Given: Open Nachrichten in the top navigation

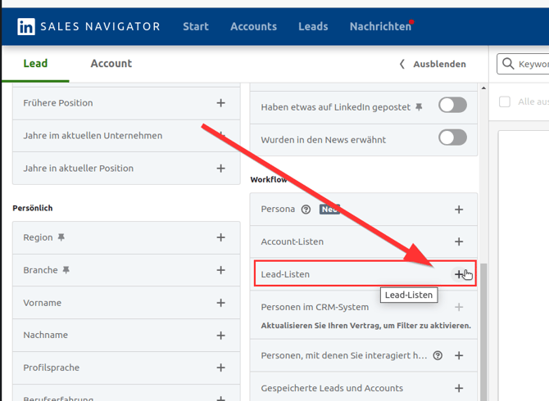Looking at the screenshot, I should click(380, 26).
